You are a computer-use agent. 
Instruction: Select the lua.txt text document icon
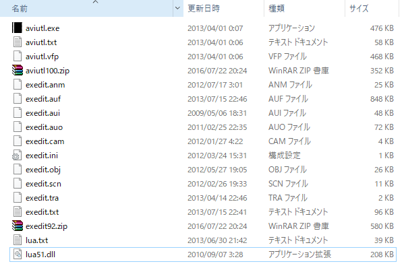point(18,240)
